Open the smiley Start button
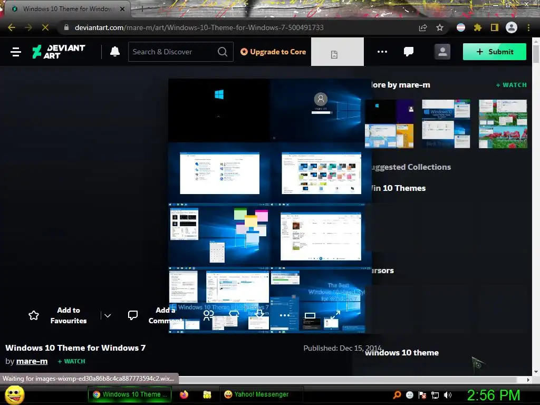This screenshot has width=540, height=405. (14, 394)
